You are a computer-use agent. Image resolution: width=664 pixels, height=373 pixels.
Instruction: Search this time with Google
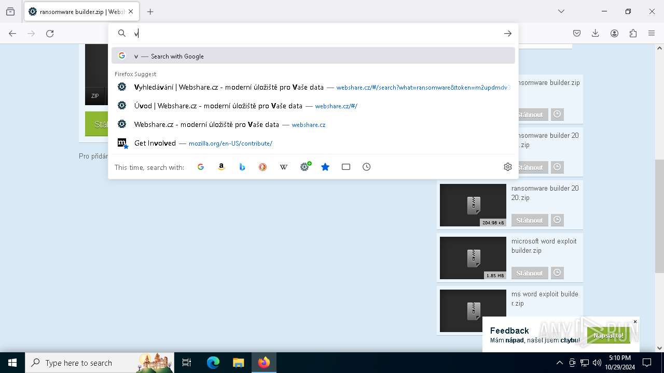tap(201, 167)
